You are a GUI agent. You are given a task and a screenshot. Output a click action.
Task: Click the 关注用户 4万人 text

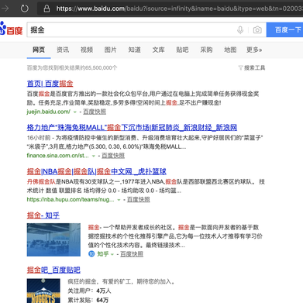tap(89, 291)
